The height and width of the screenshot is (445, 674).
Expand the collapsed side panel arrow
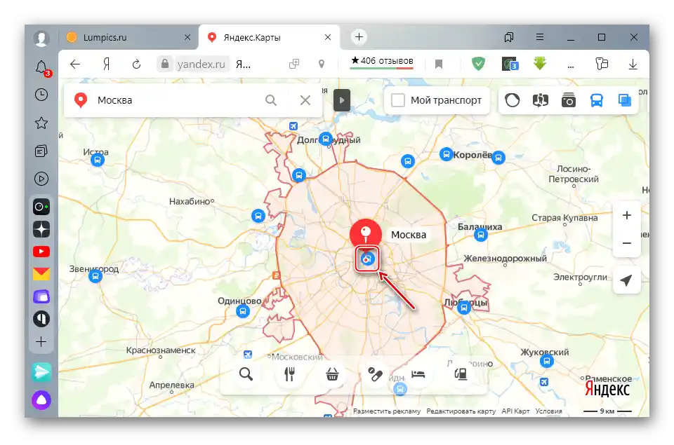click(x=342, y=100)
